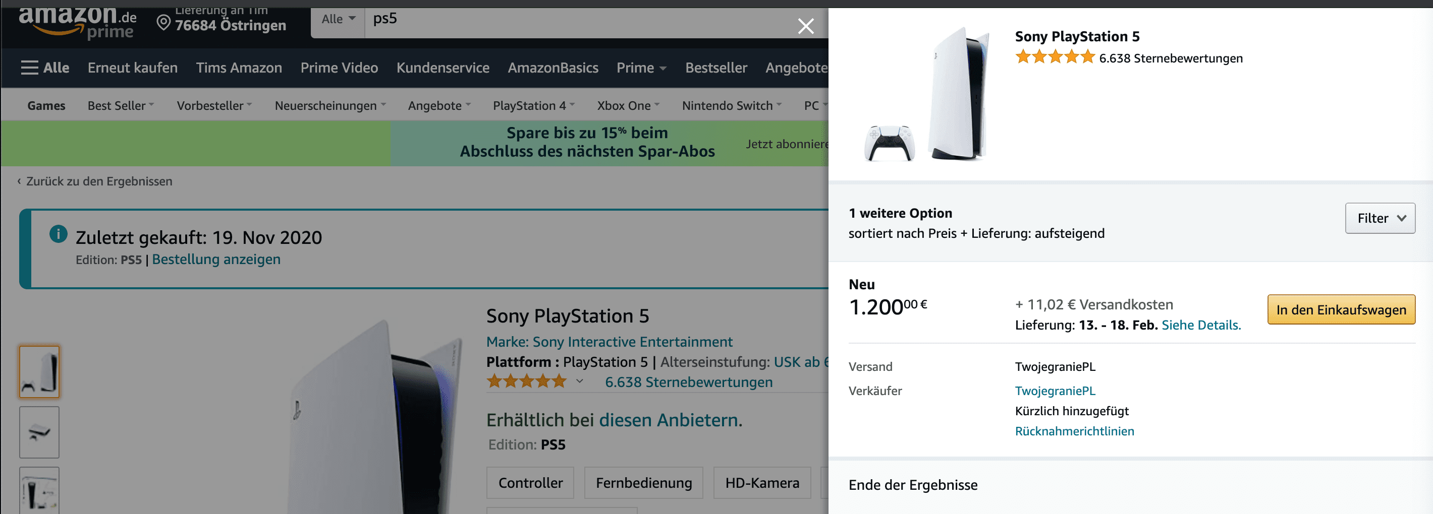Image resolution: width=1433 pixels, height=514 pixels.
Task: Open the Alle search category dropdown
Action: pyautogui.click(x=338, y=20)
